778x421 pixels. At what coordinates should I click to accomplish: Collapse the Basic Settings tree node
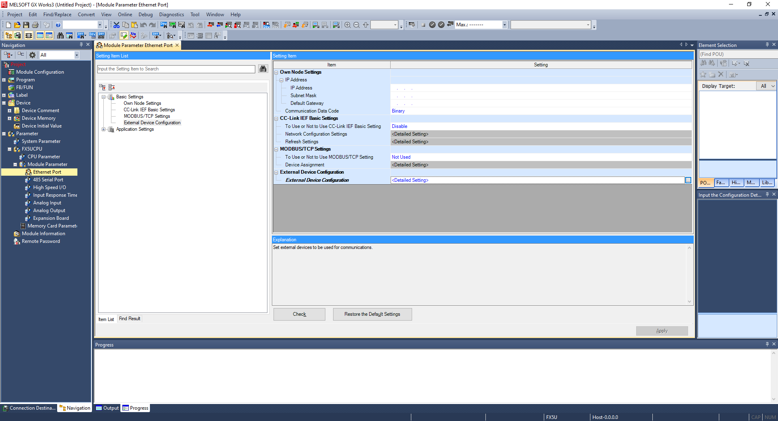click(104, 97)
